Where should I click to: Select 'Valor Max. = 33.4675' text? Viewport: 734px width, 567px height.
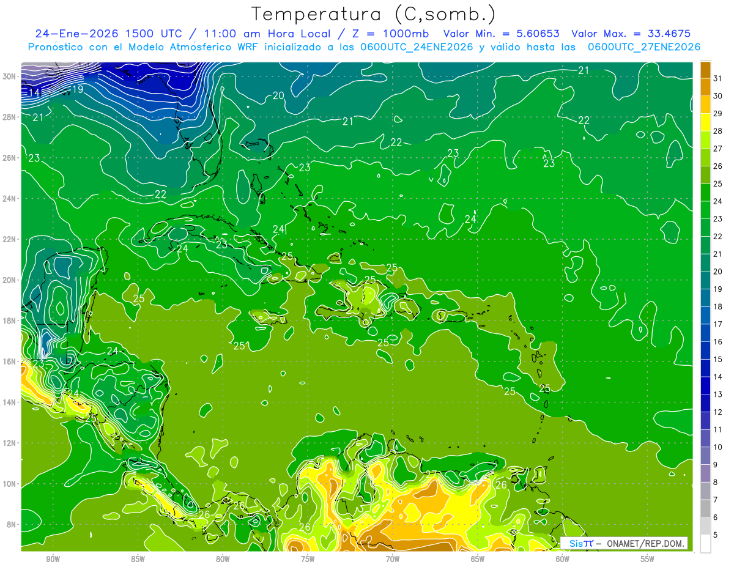(x=631, y=34)
